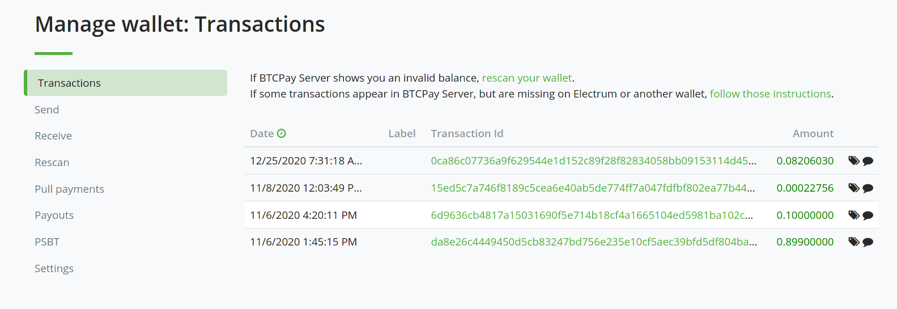The width and height of the screenshot is (897, 309).
Task: Open the PSBT section
Action: click(47, 242)
